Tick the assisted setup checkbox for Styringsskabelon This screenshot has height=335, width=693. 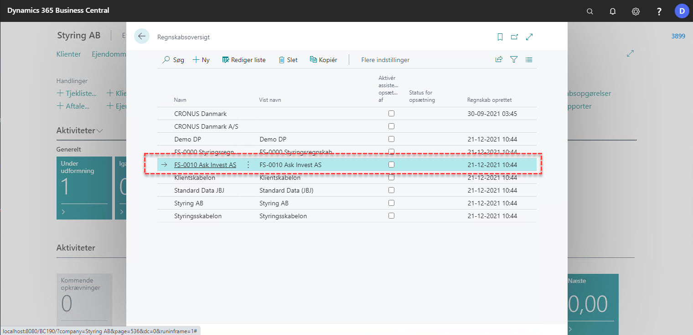click(391, 216)
